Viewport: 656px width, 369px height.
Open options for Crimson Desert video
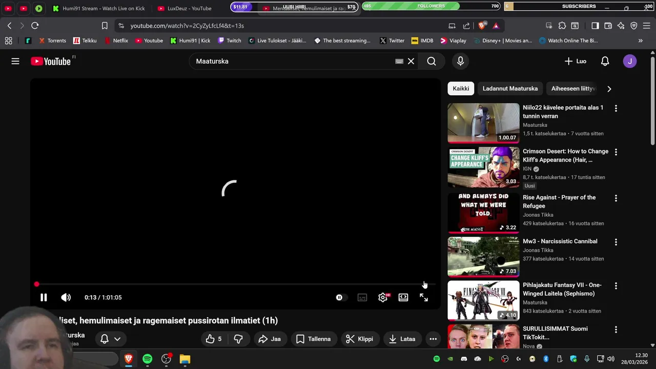click(616, 152)
